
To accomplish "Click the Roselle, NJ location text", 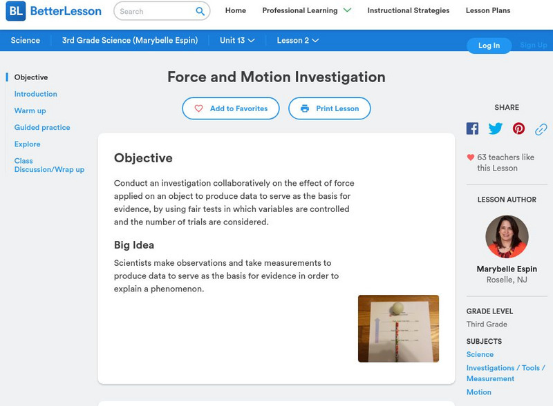I will pyautogui.click(x=507, y=280).
